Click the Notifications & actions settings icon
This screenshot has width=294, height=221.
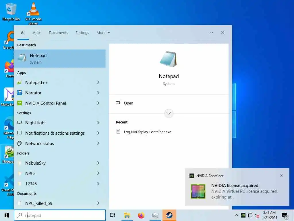point(19,133)
